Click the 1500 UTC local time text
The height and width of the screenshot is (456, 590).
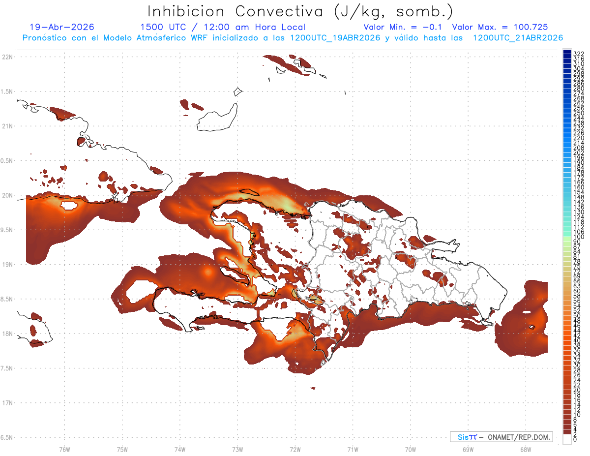pos(223,27)
